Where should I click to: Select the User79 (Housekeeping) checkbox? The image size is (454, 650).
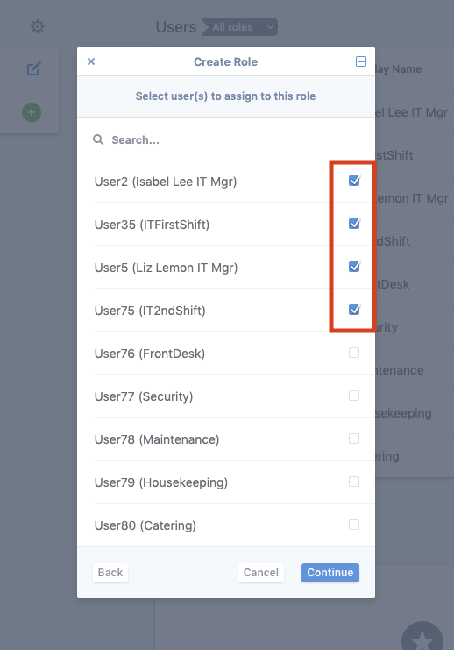[354, 482]
